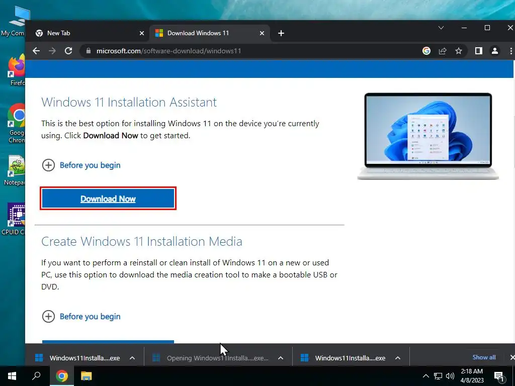Open options arrow for the opening download
Image resolution: width=515 pixels, height=386 pixels.
(x=281, y=358)
